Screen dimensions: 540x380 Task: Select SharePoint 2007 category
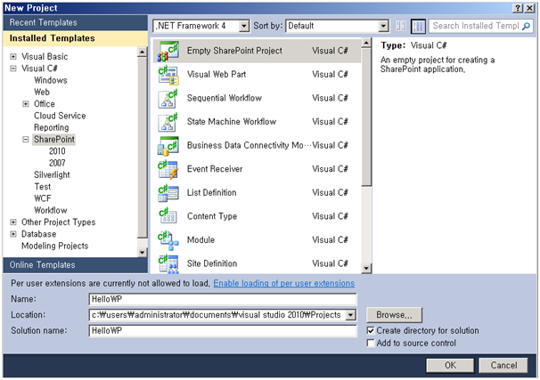[x=57, y=163]
